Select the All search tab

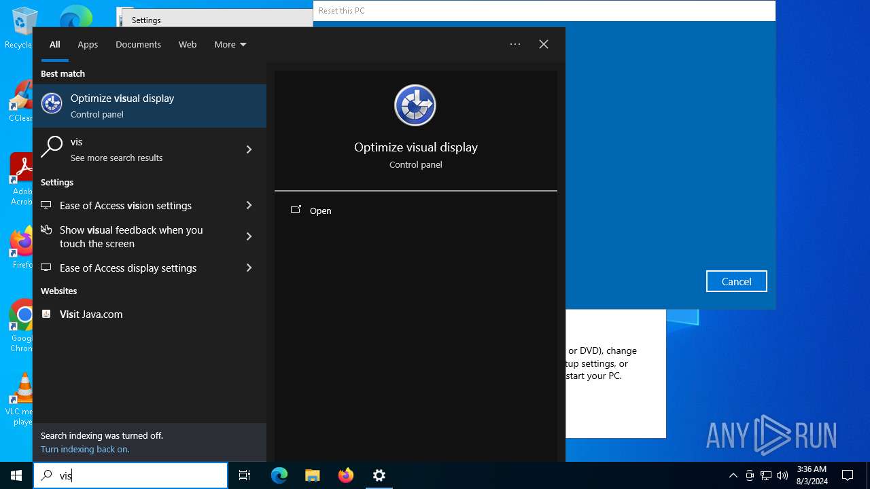(x=55, y=44)
